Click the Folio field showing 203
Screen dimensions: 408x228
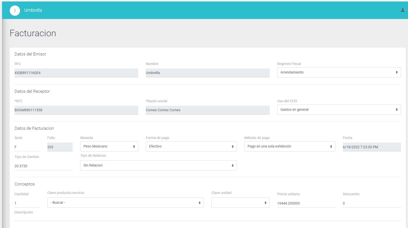pyautogui.click(x=60, y=147)
